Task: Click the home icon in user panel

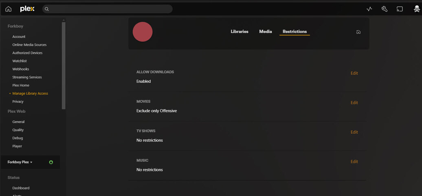Action: (358, 32)
